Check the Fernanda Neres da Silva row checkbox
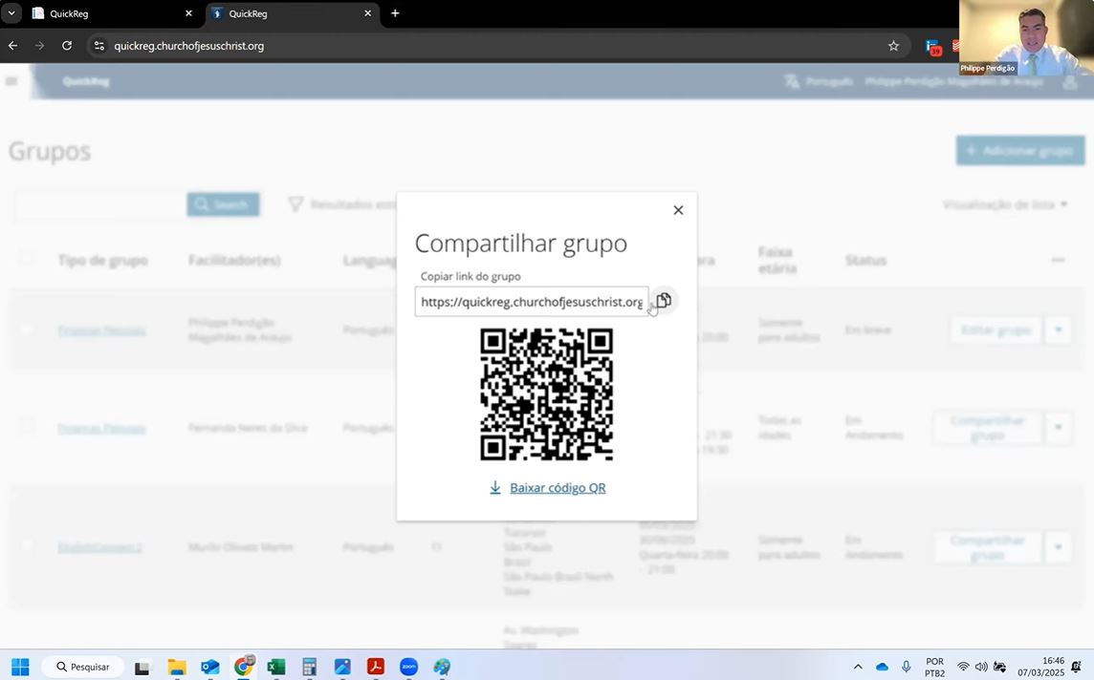Screen dimensions: 1094x680 pyautogui.click(x=27, y=427)
